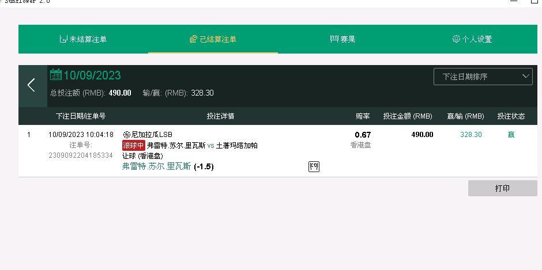Click the 投注详情 column header

220,116
